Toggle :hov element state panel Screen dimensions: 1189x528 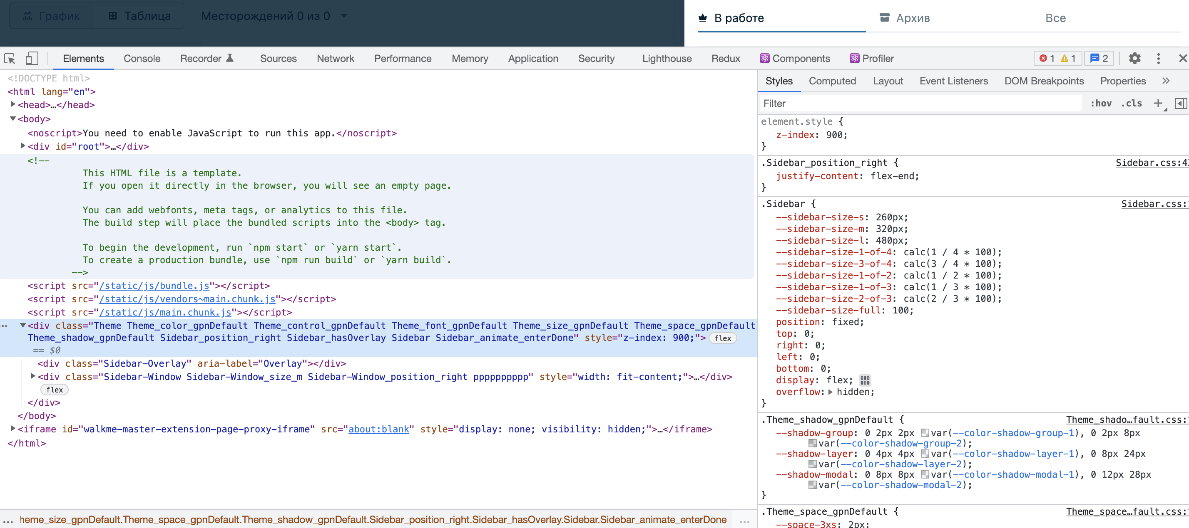[1100, 103]
